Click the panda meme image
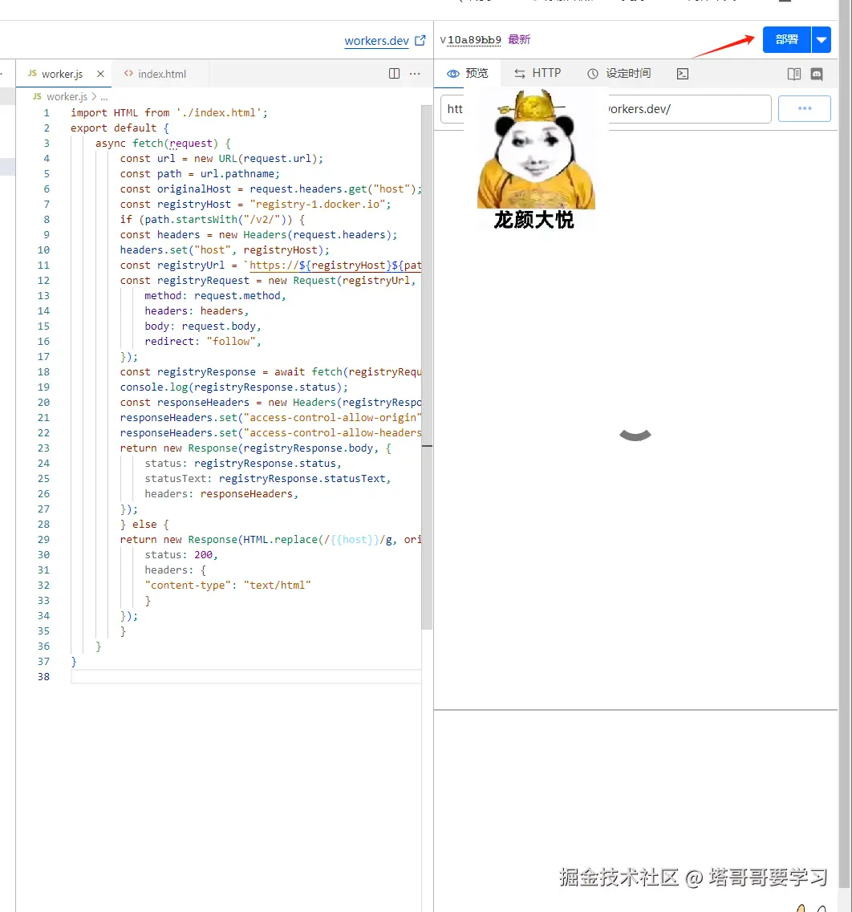 point(536,160)
